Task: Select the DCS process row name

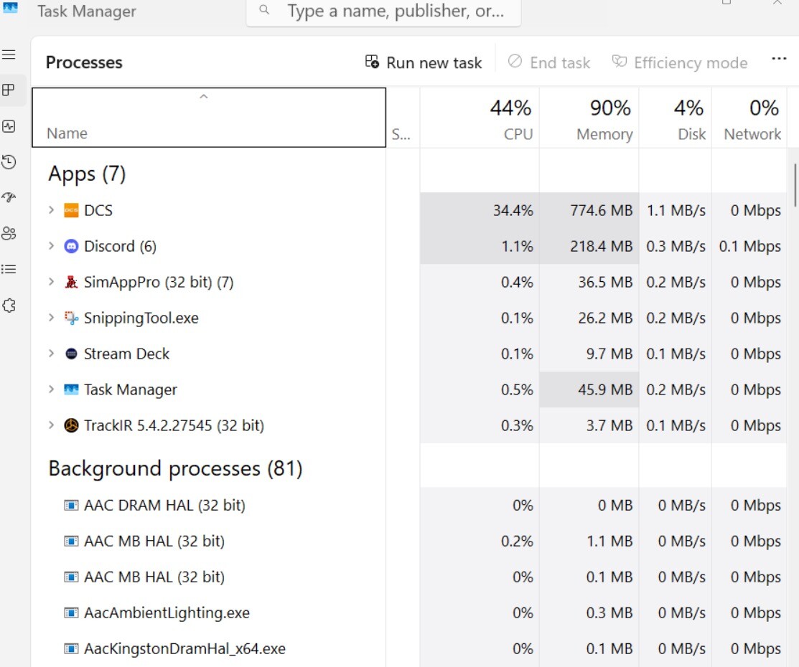Action: tap(98, 210)
